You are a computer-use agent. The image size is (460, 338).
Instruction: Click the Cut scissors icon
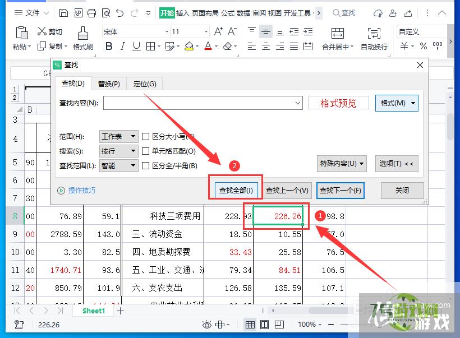tap(42, 31)
